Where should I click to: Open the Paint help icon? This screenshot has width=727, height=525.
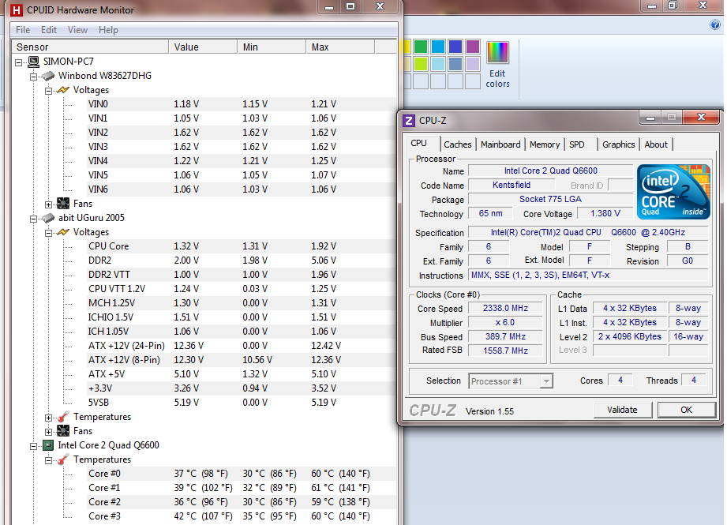715,24
